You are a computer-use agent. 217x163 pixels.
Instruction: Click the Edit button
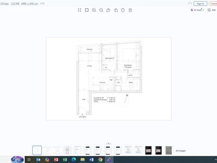point(212,10)
